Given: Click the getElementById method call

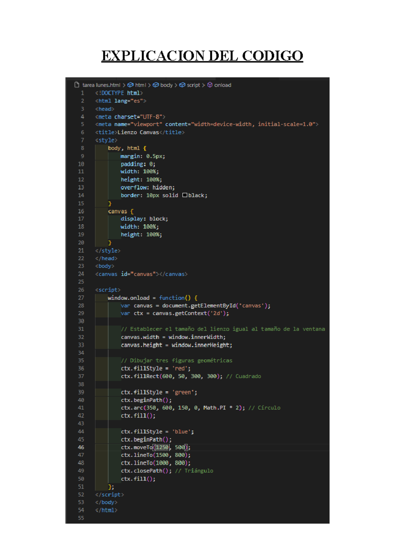Looking at the screenshot, I should tap(213, 306).
